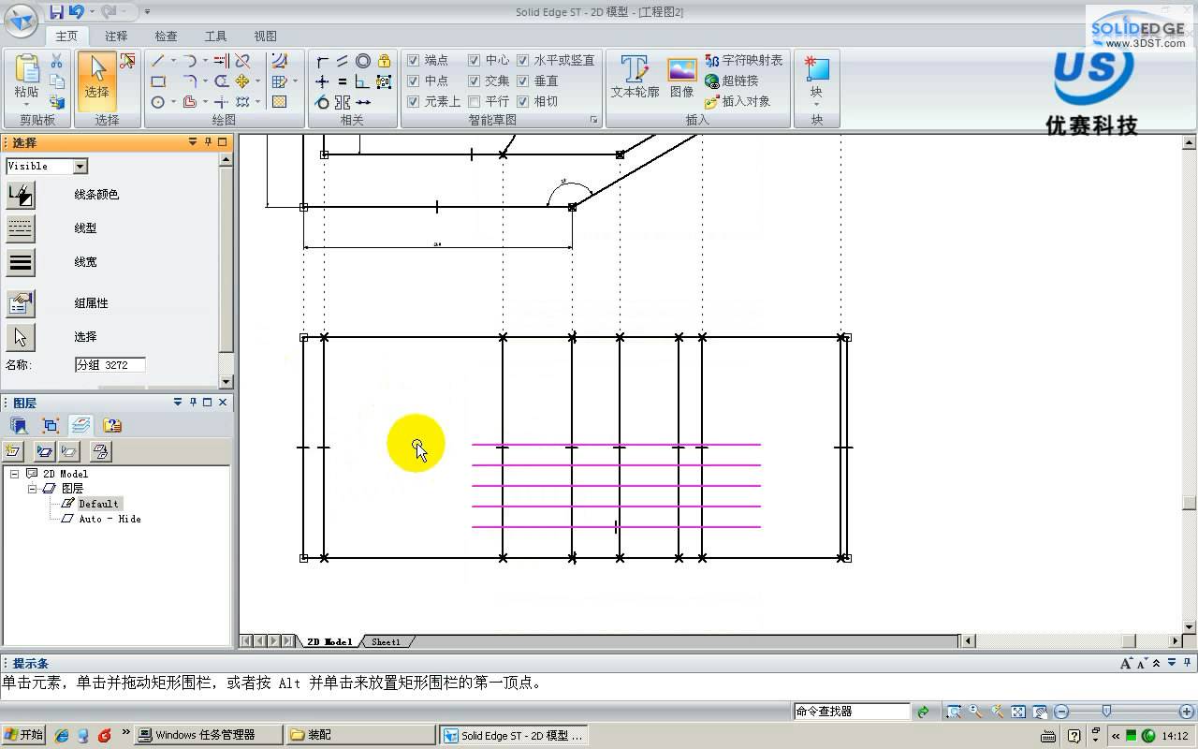Image resolution: width=1198 pixels, height=749 pixels.
Task: Select the Line drawing tool
Action: 158,61
